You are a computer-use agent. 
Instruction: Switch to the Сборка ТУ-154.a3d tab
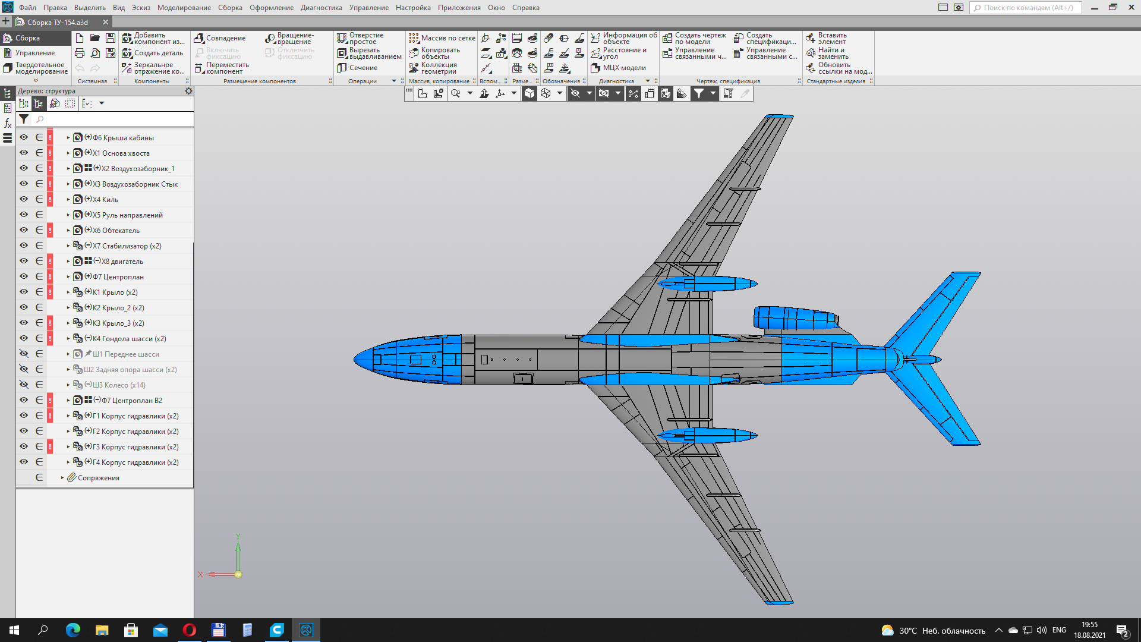(x=57, y=22)
